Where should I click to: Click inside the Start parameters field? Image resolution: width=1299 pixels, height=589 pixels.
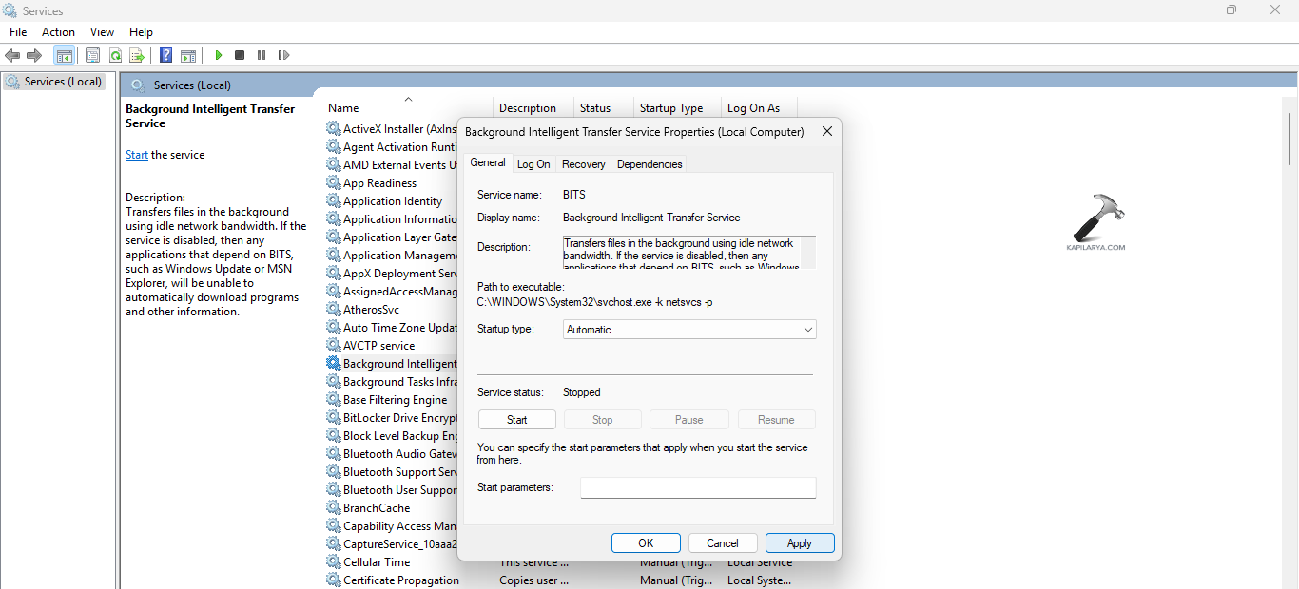pos(697,487)
